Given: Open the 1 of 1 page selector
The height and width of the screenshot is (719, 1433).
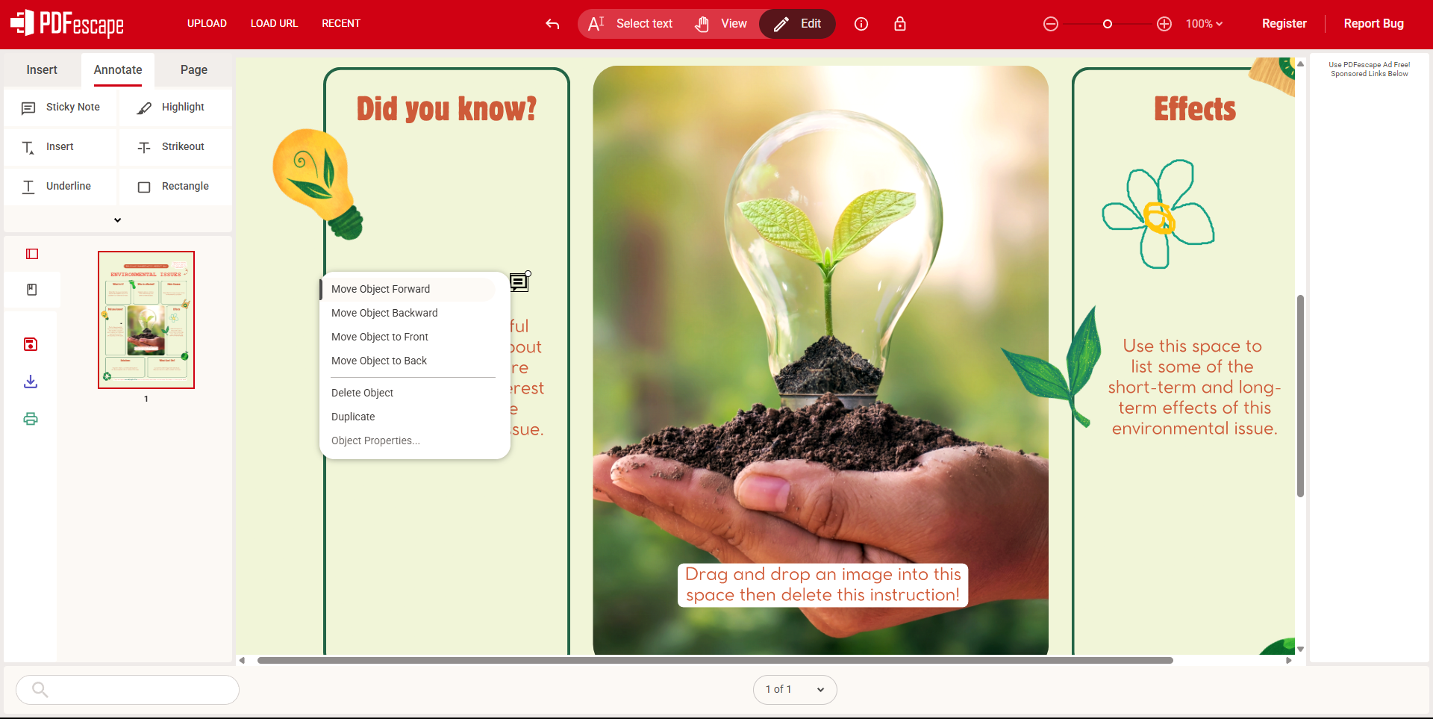Looking at the screenshot, I should (795, 689).
